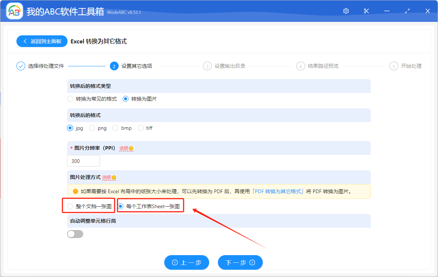The width and height of the screenshot is (438, 277).
Task: Click the 下一步 button
Action: (x=240, y=262)
